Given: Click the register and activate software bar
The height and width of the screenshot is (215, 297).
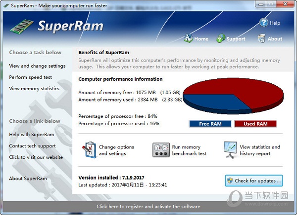Looking at the screenshot, I should pyautogui.click(x=148, y=206).
